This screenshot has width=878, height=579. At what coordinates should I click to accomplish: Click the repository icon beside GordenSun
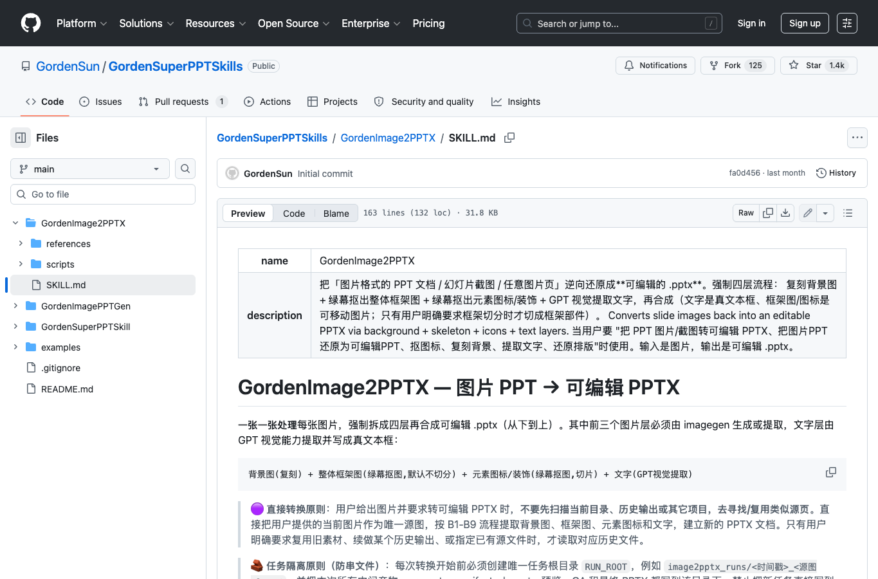tap(26, 66)
